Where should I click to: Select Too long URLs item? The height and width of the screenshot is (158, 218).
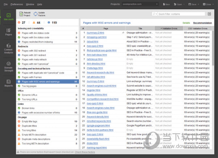tap(48, 99)
